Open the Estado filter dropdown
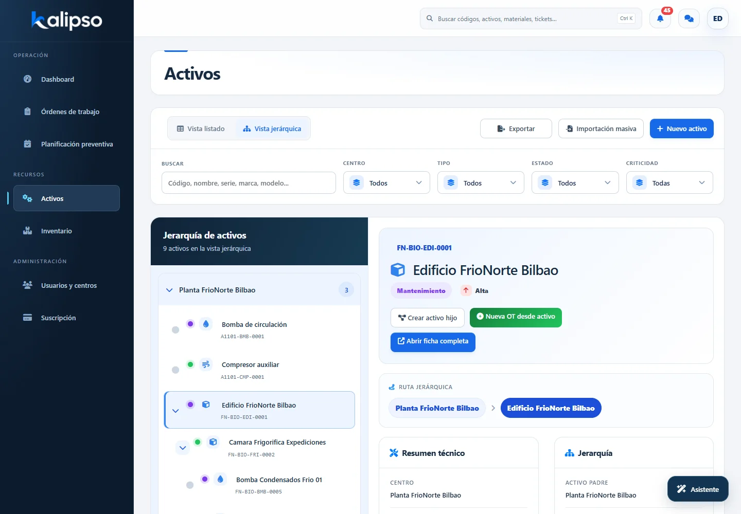This screenshot has height=514, width=741. coord(575,182)
